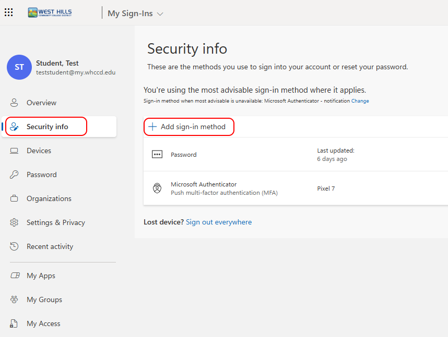Click the ST profile avatar
This screenshot has height=337, width=448.
(19, 67)
